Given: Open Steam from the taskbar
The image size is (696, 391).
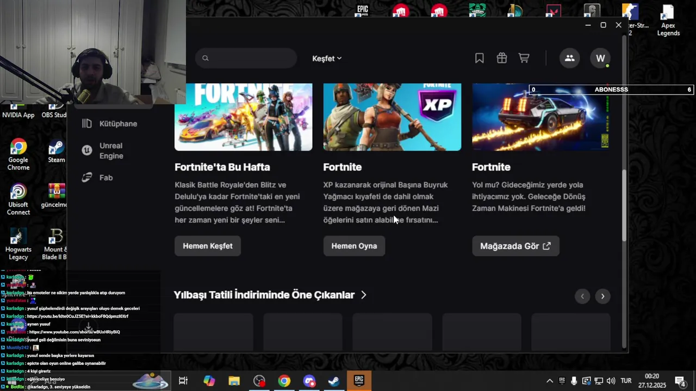Looking at the screenshot, I should pos(334,381).
